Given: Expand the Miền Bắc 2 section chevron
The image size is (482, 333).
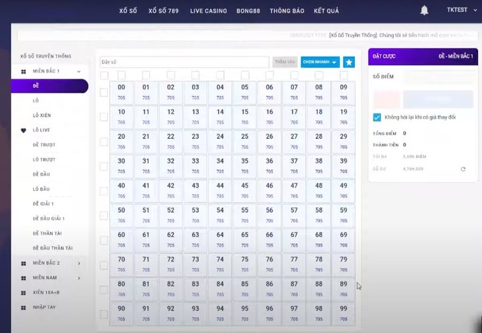Looking at the screenshot, I should click(x=79, y=263).
